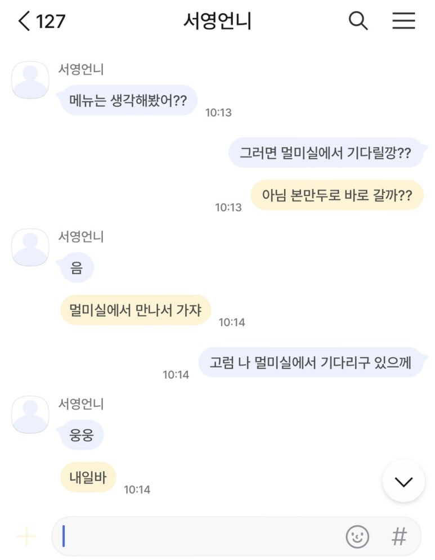Image resolution: width=435 pixels, height=560 pixels.
Task: Open search with the magnifier icon
Action: click(x=358, y=20)
